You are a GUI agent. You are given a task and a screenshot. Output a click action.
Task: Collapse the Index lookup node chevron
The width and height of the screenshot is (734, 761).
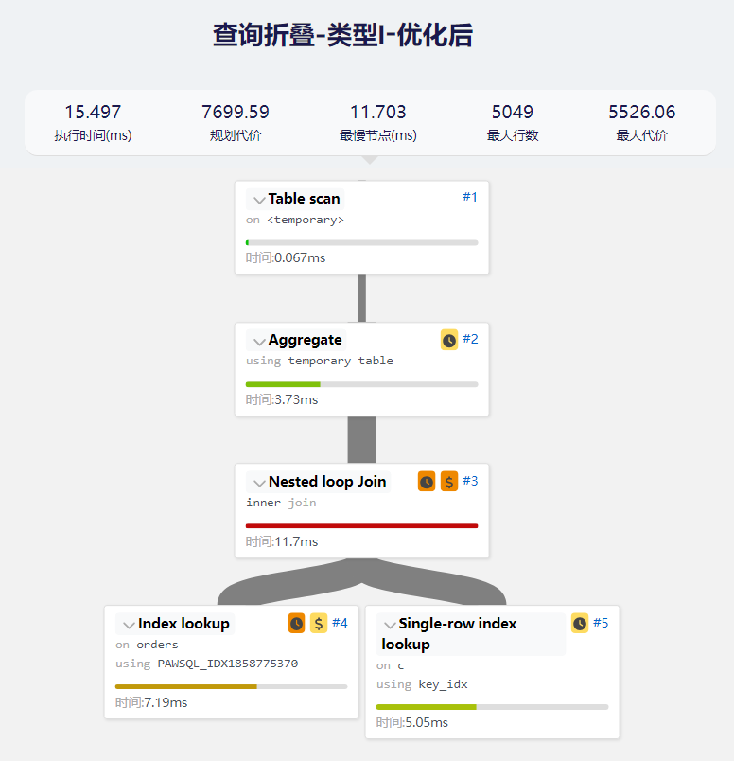point(129,626)
